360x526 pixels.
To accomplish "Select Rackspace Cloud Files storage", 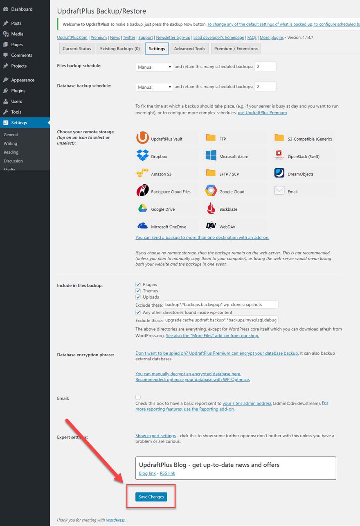I will [x=142, y=191].
